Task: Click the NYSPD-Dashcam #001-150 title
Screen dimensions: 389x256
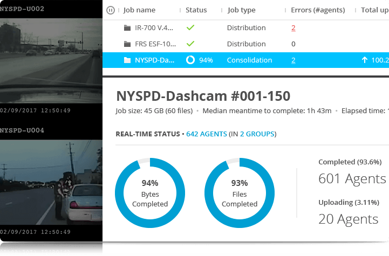Action: point(203,96)
